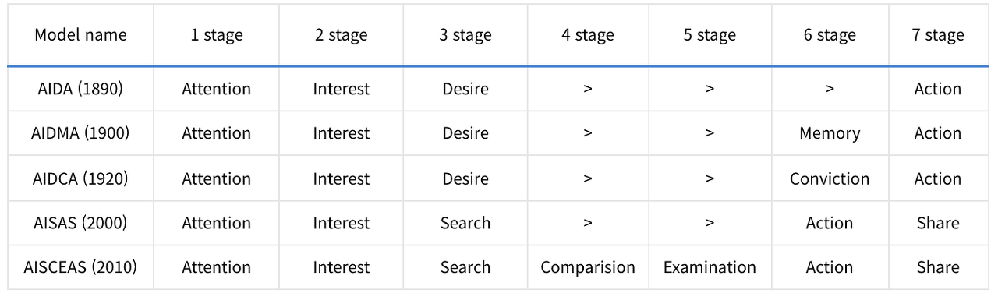Select the "Examination" cell in 5 stage
The height and width of the screenshot is (300, 998).
click(x=710, y=267)
